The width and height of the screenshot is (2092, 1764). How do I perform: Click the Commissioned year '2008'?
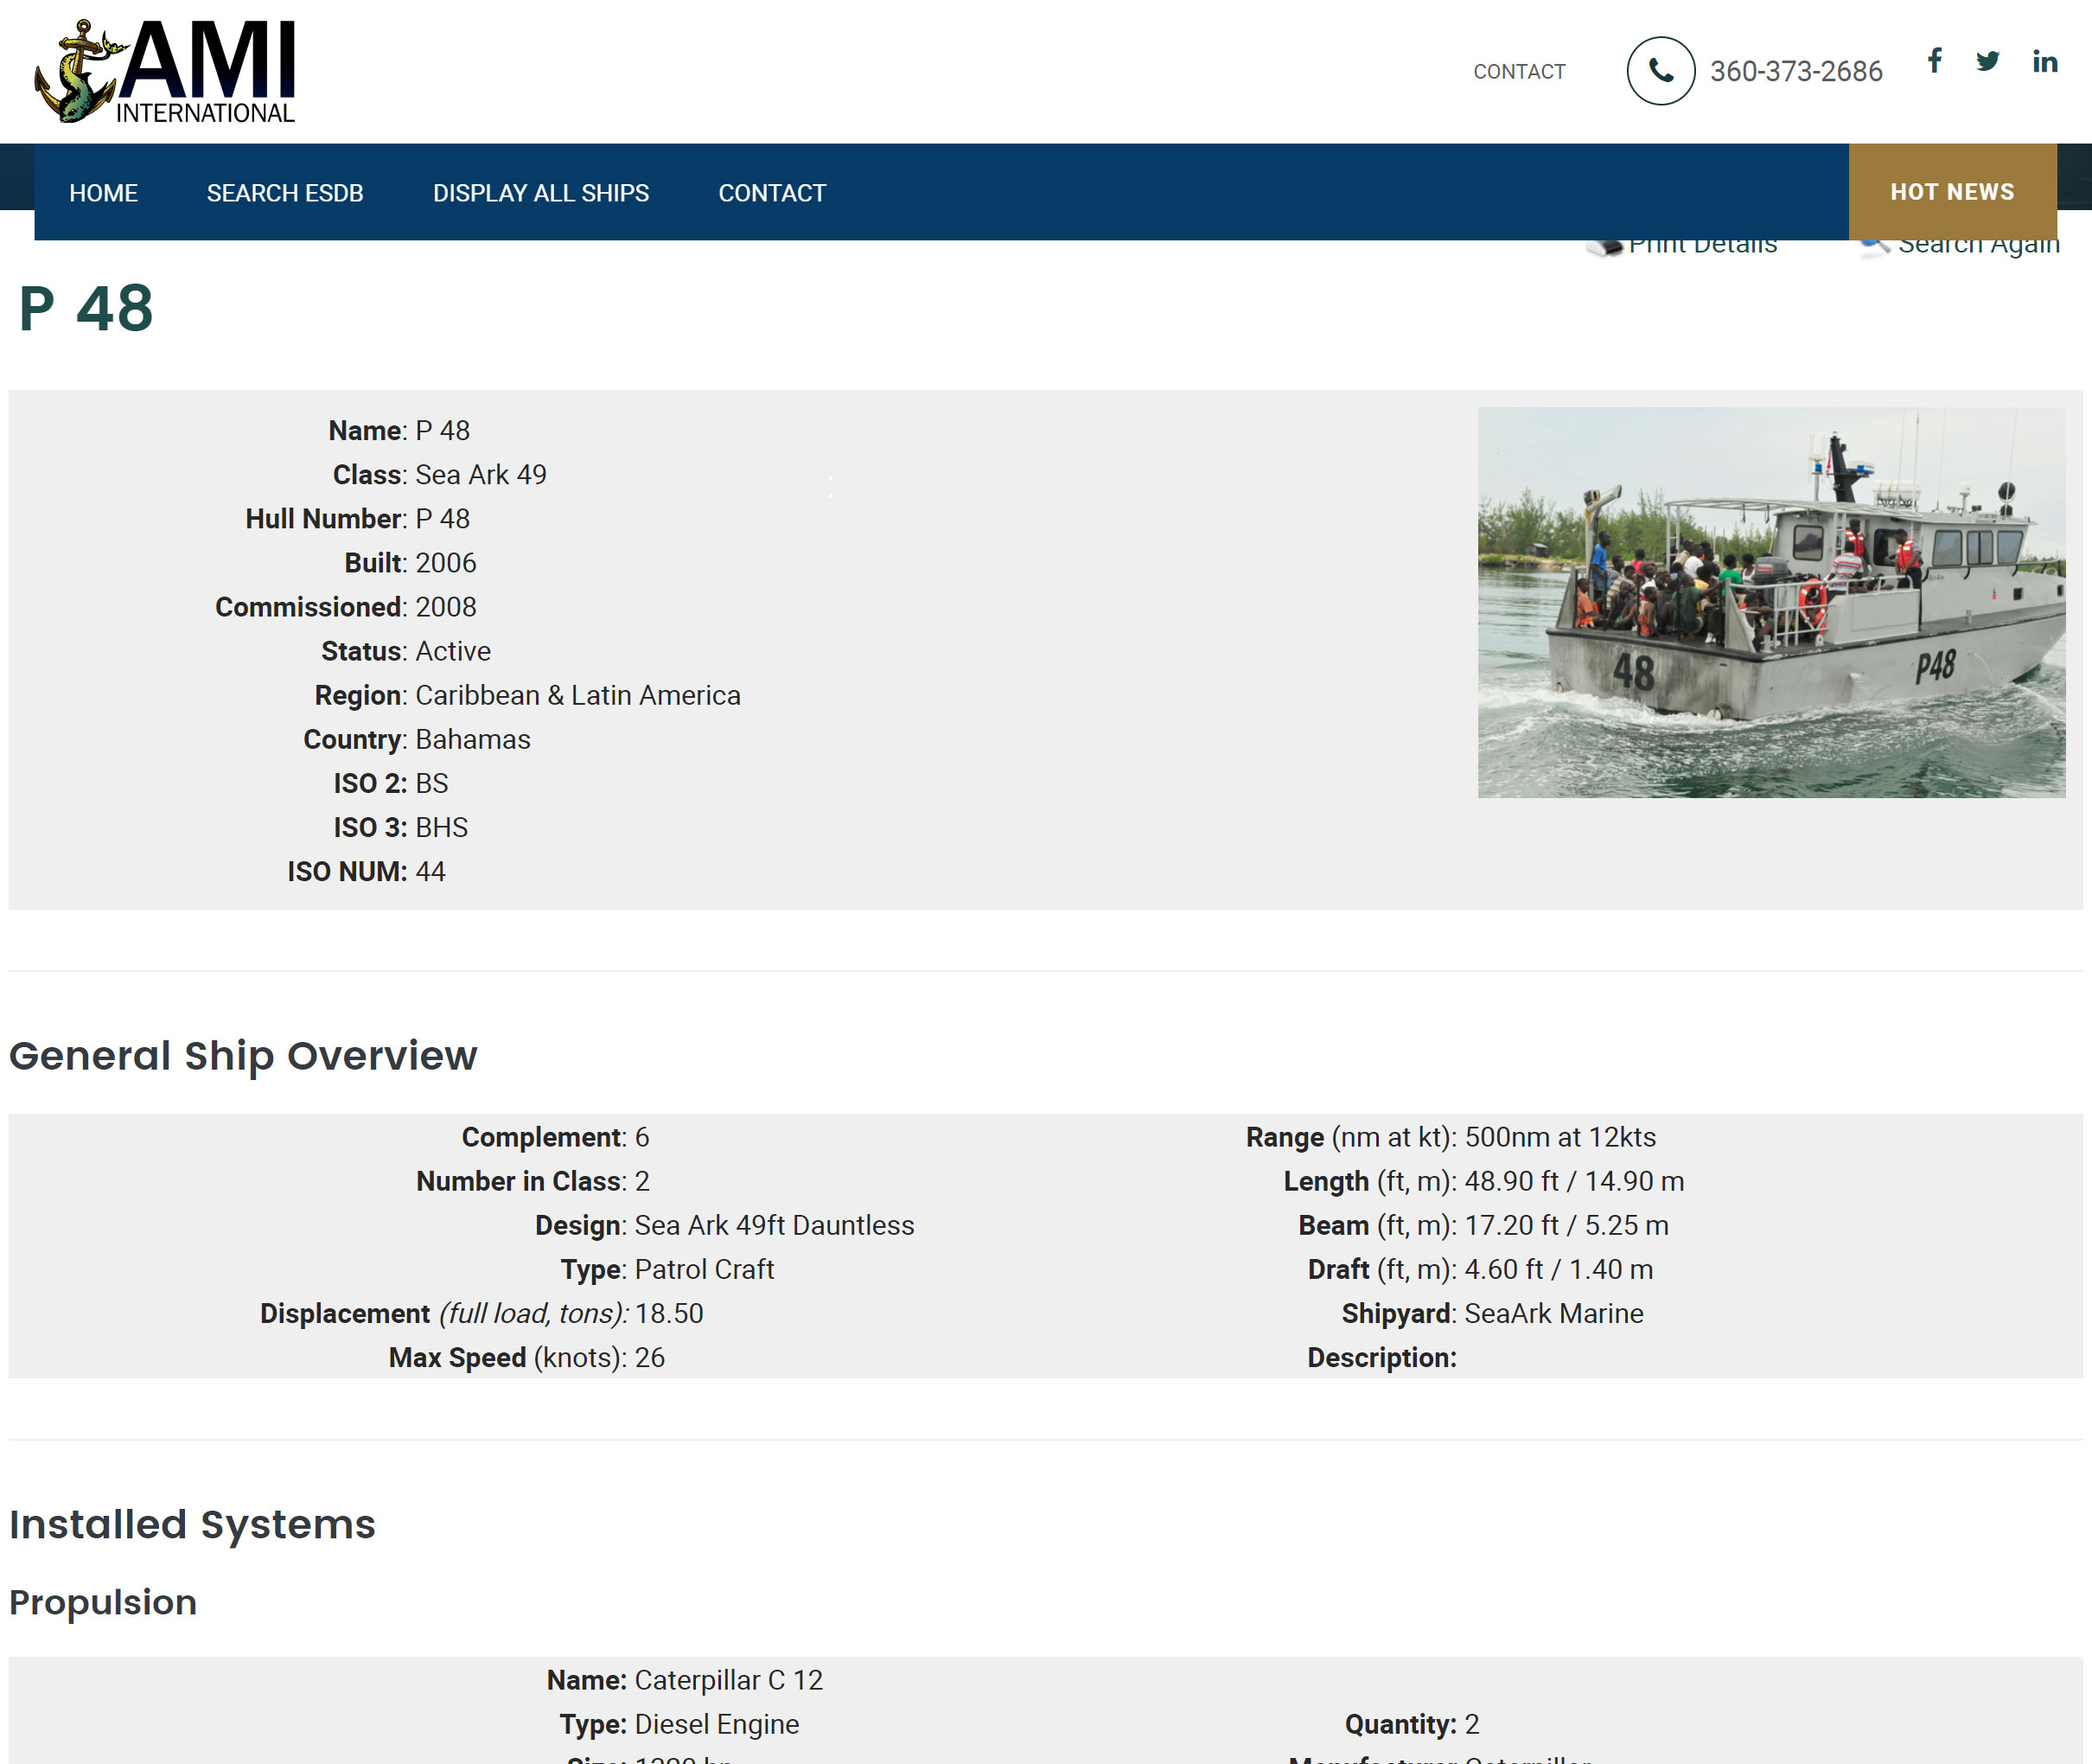click(x=446, y=607)
